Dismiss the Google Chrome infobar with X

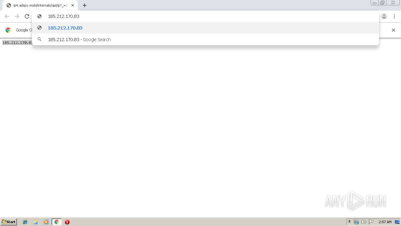tap(393, 30)
